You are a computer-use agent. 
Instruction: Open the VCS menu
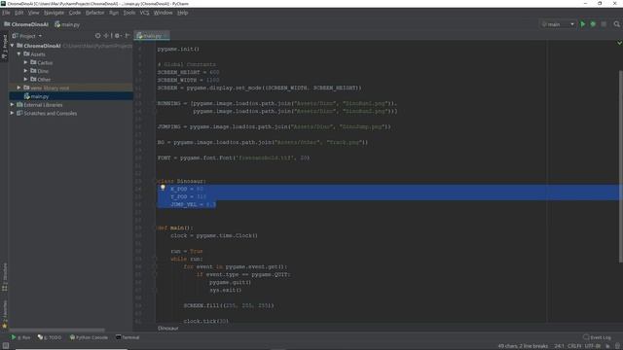click(x=144, y=13)
